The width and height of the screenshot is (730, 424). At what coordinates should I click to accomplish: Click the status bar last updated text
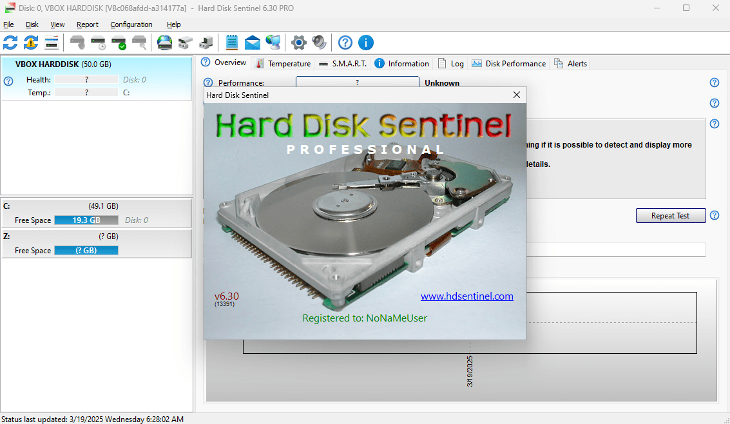(x=92, y=419)
